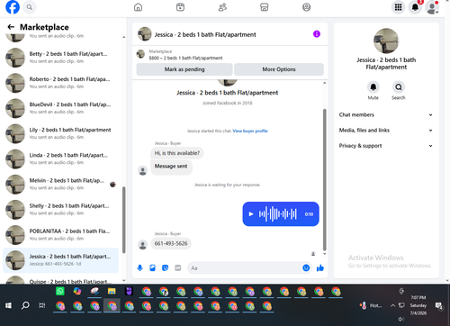450x326 pixels.
Task: Open Windows notification center icon
Action: coord(439,305)
